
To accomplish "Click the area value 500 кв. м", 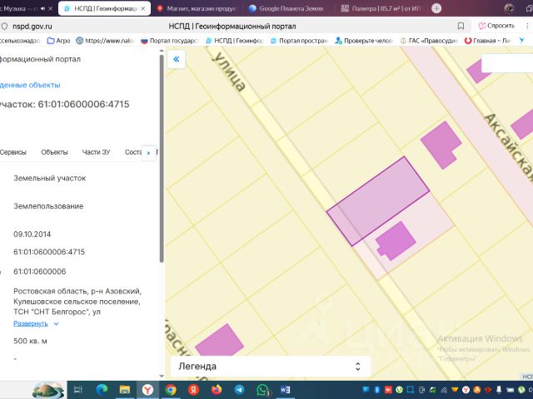I will click(x=30, y=341).
